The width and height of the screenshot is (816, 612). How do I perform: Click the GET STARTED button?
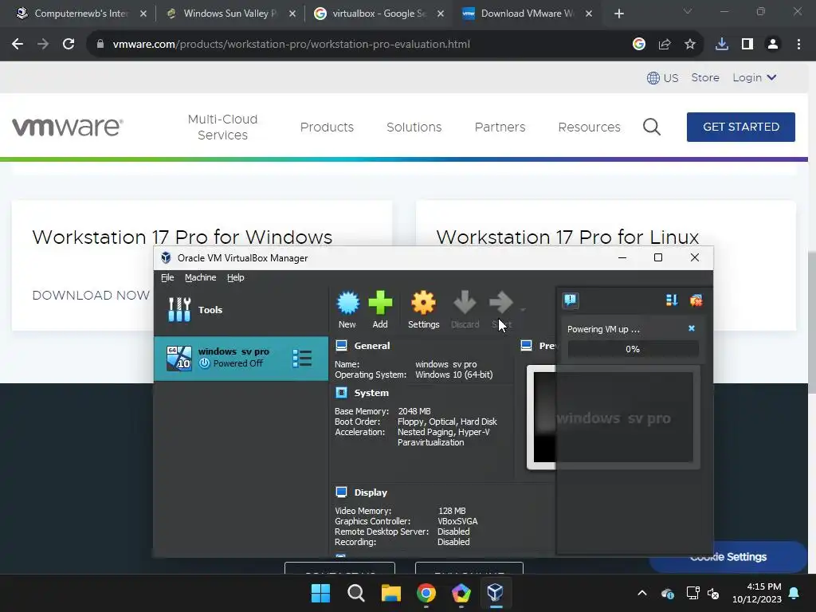740,127
